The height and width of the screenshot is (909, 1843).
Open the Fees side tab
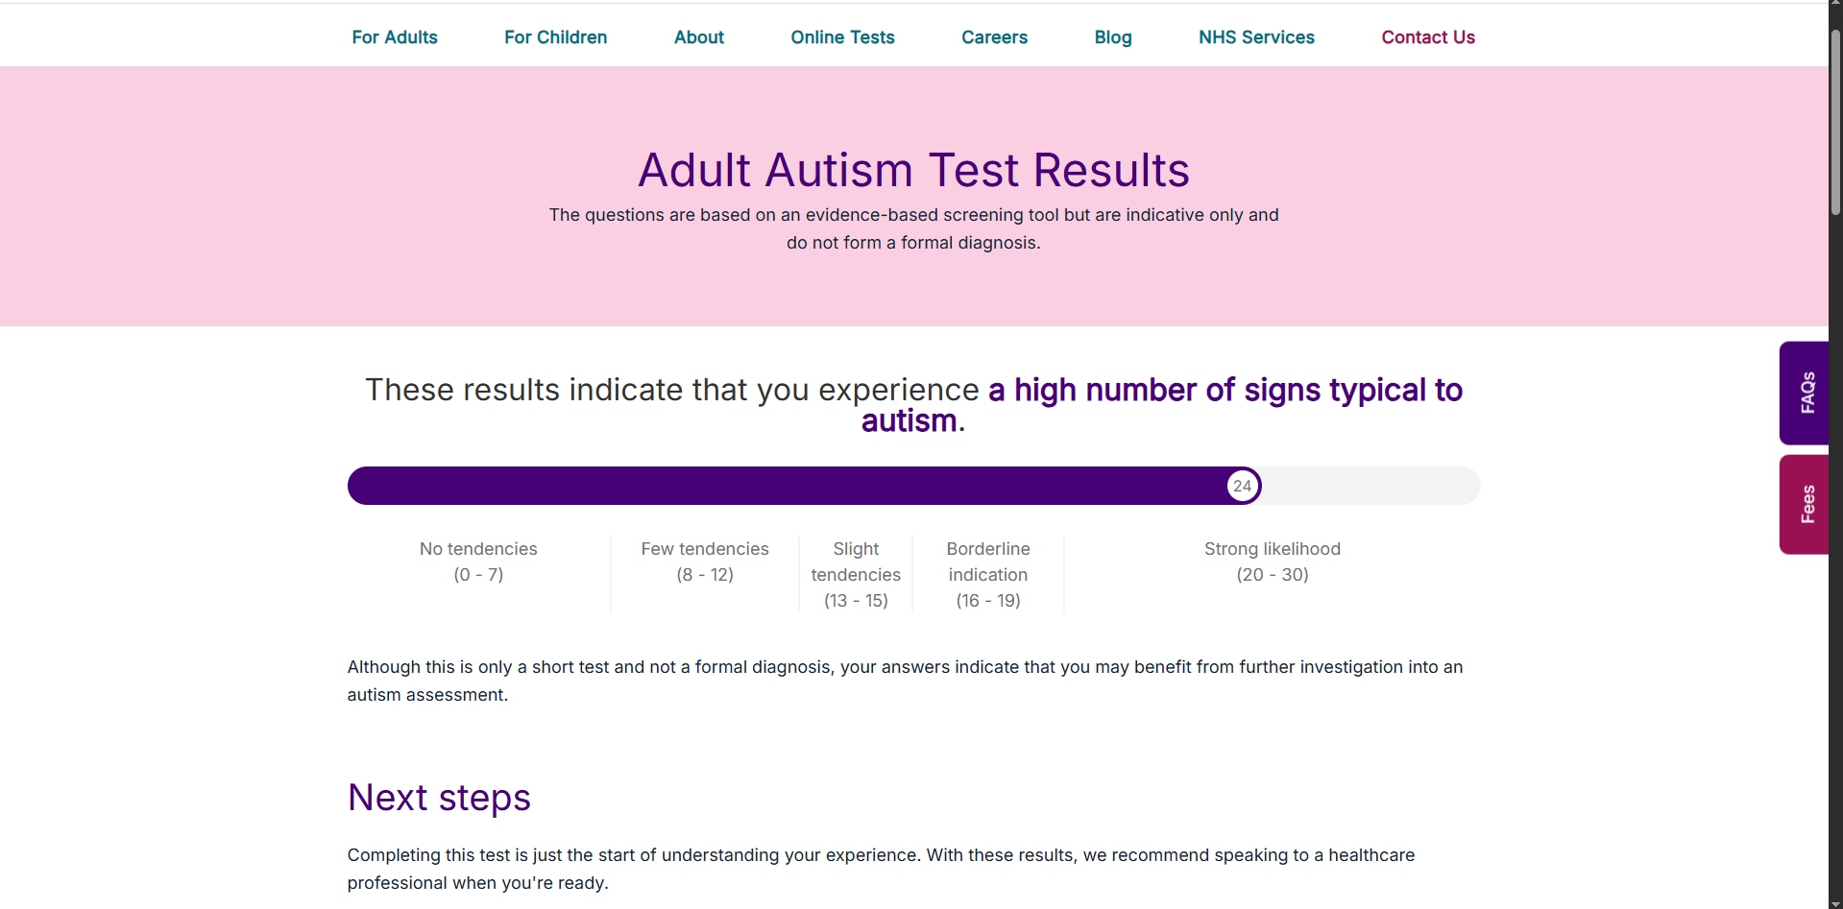[x=1806, y=504]
